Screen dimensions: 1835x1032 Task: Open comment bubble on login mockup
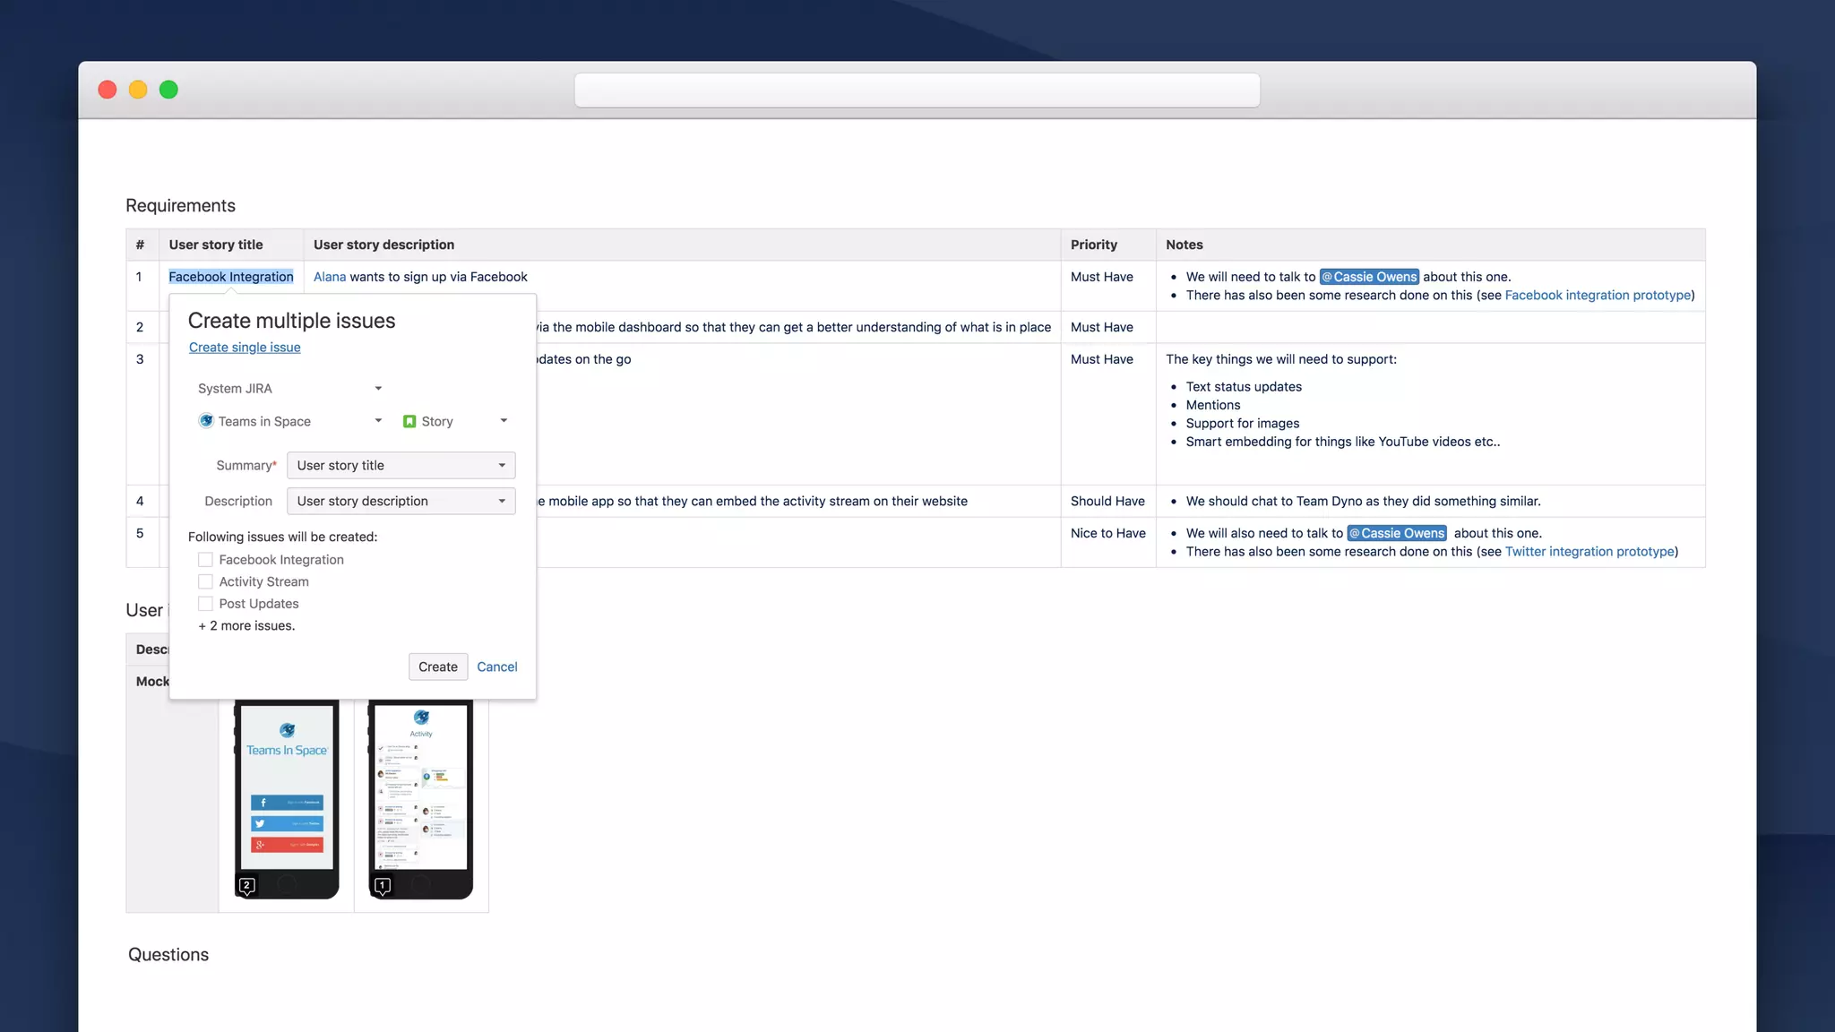point(246,886)
